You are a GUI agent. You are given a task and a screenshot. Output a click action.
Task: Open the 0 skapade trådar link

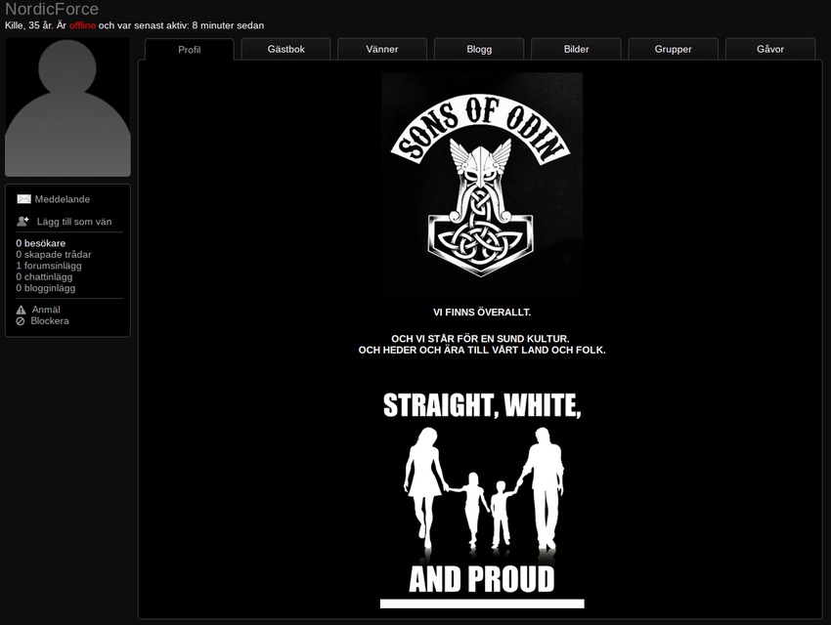tap(53, 255)
